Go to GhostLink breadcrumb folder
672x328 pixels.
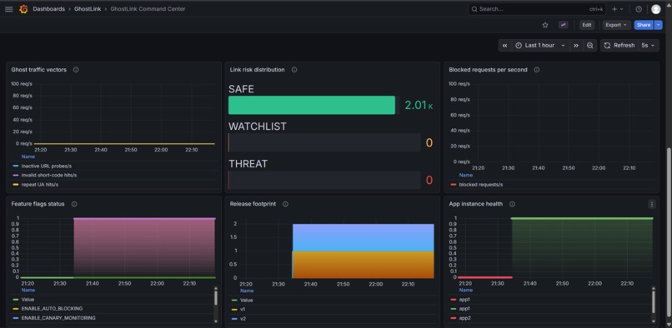88,9
